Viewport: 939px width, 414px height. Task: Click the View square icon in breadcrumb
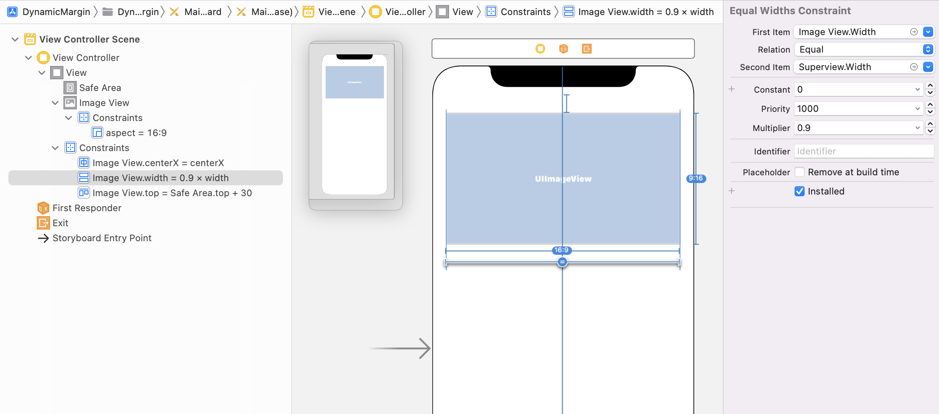tap(442, 12)
